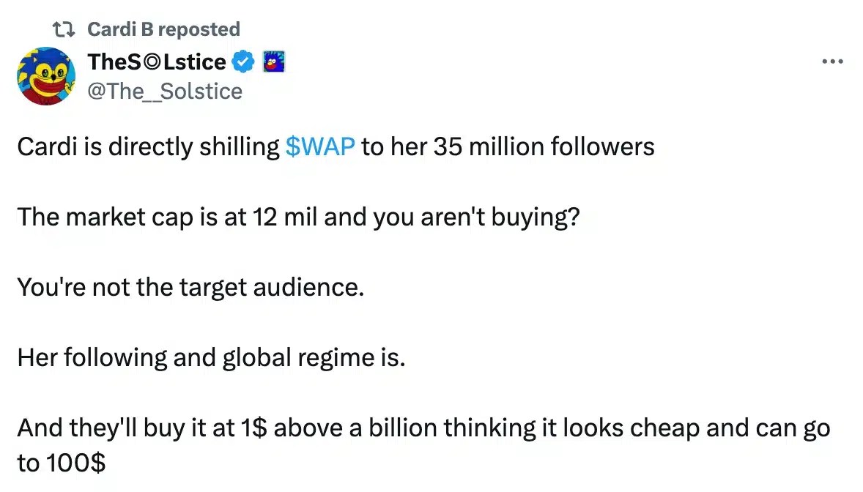Click "You're not the target audience." line
This screenshot has height=492, width=863.
(x=190, y=288)
